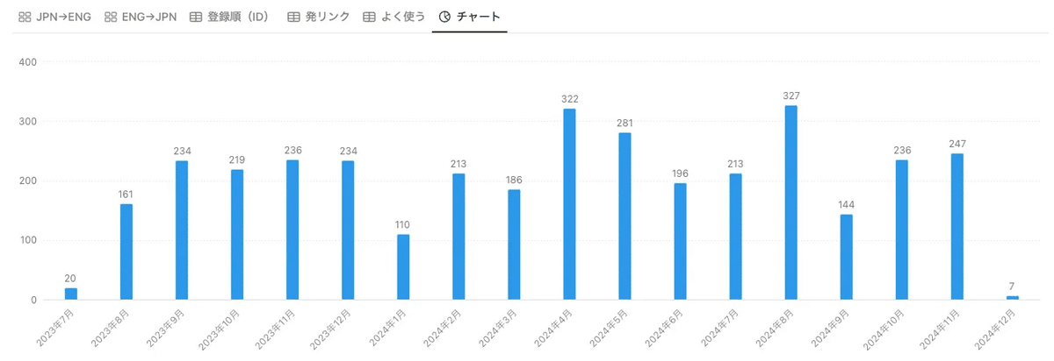Click the value label 186
This screenshot has height=361, width=1054.
coord(514,180)
